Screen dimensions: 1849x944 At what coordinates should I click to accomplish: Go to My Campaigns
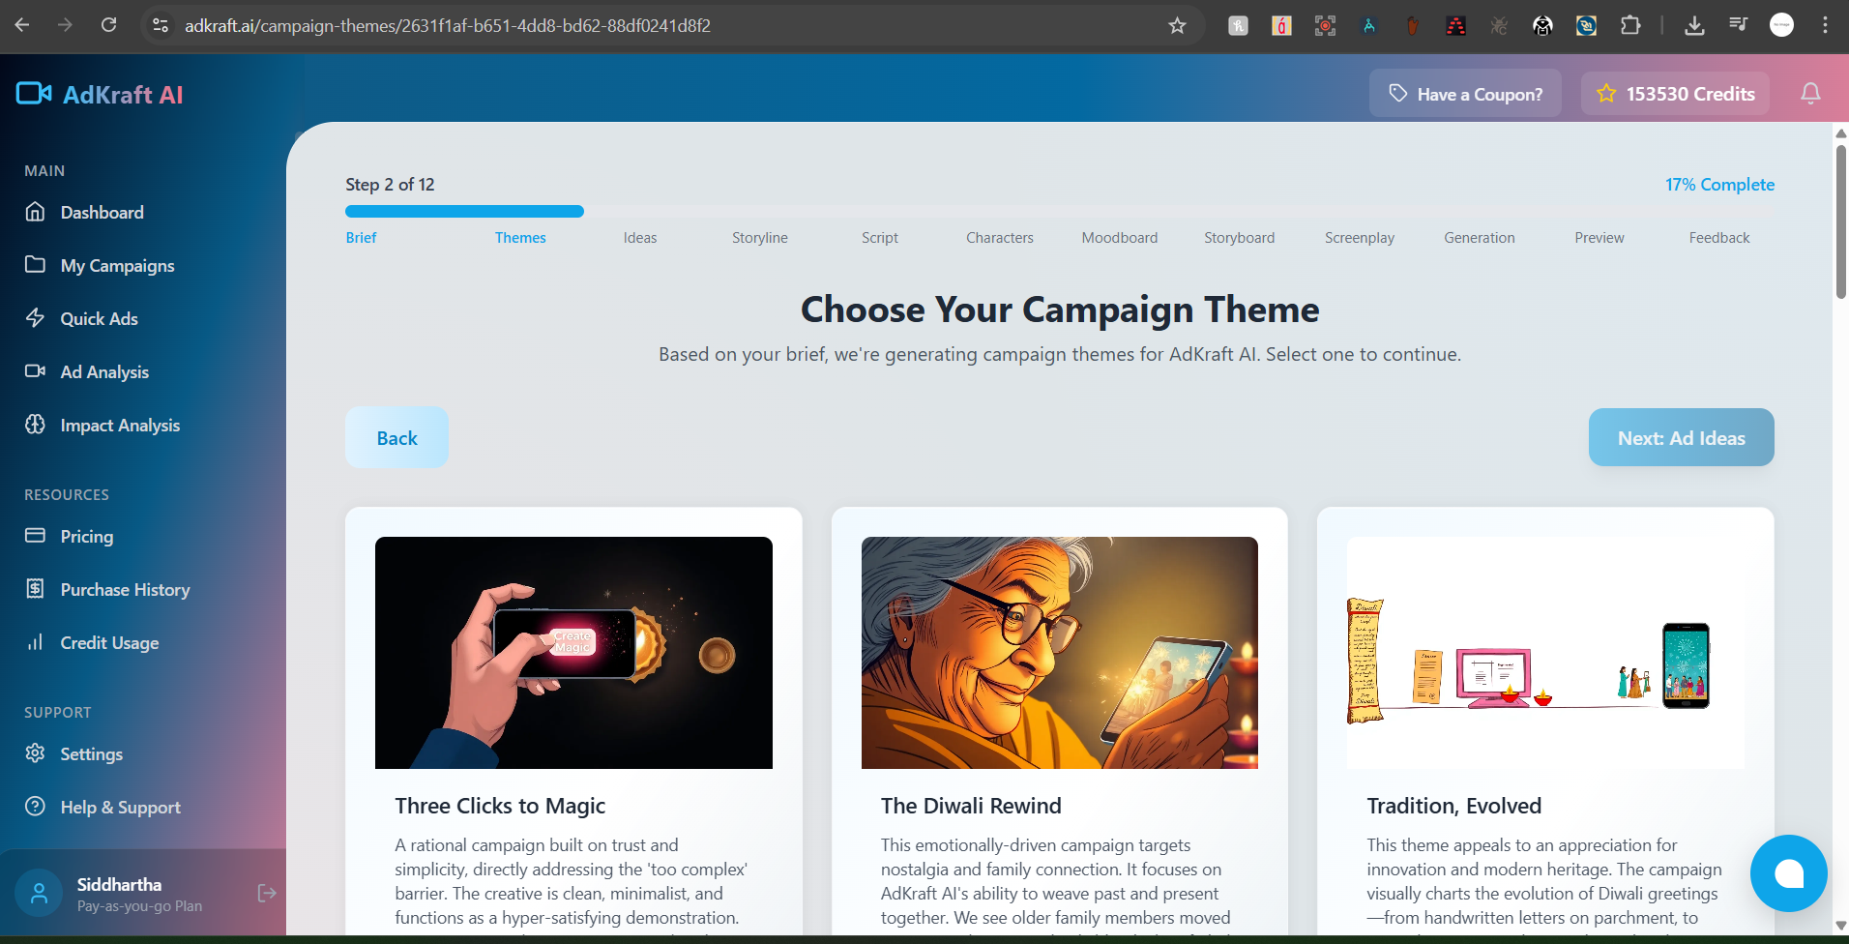(x=117, y=266)
